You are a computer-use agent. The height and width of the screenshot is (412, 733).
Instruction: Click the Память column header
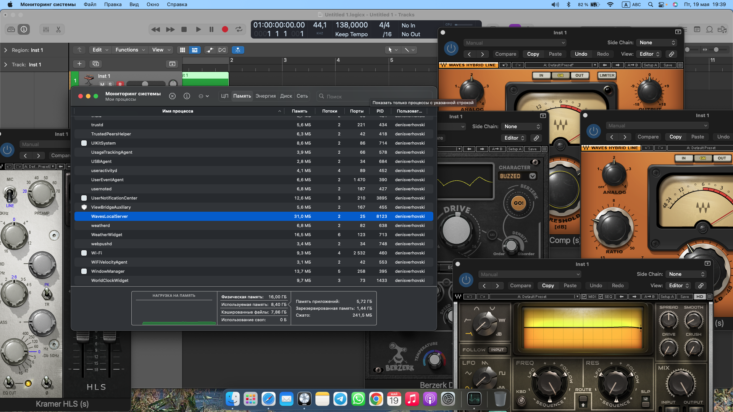tap(299, 111)
